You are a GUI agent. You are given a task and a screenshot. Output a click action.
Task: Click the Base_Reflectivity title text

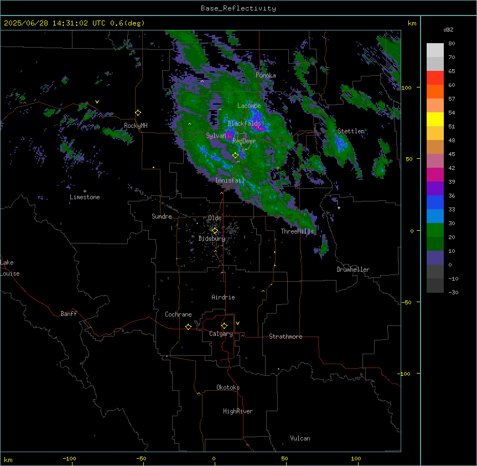pyautogui.click(x=239, y=8)
